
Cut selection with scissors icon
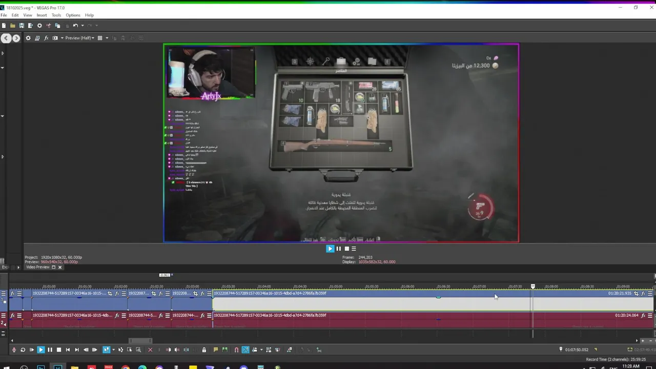click(x=49, y=26)
